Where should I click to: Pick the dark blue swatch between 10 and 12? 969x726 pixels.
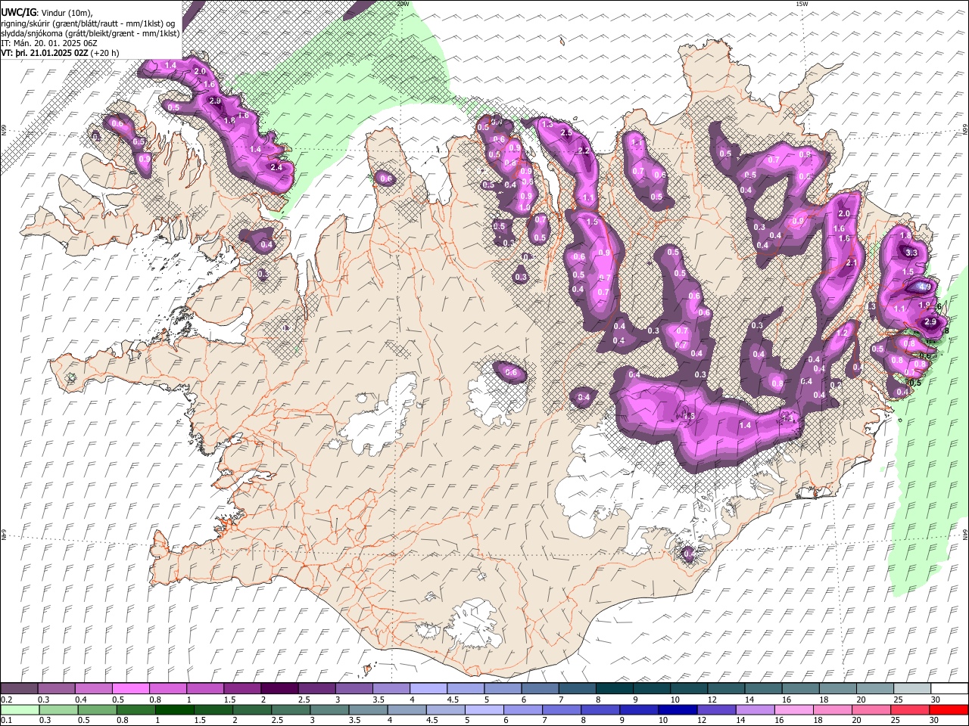[x=677, y=709]
